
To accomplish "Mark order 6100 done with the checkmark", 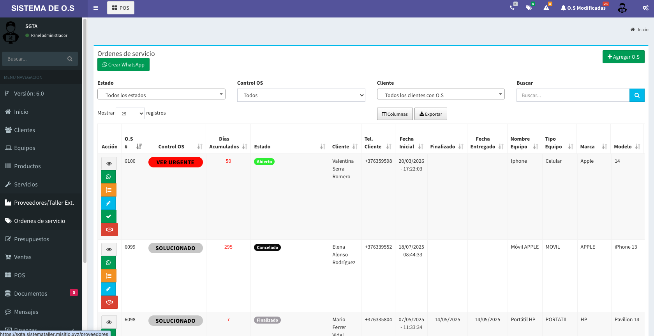I will [x=109, y=216].
